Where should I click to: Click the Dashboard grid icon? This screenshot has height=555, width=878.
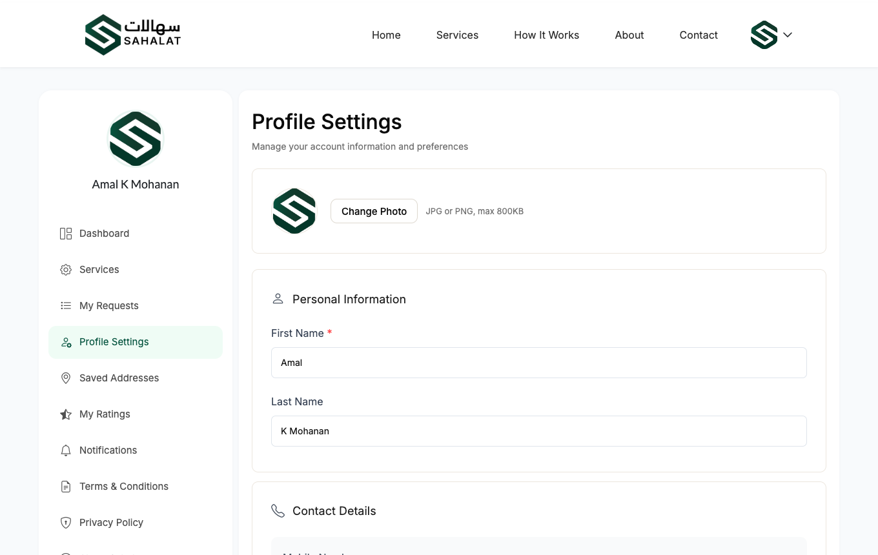pos(66,234)
